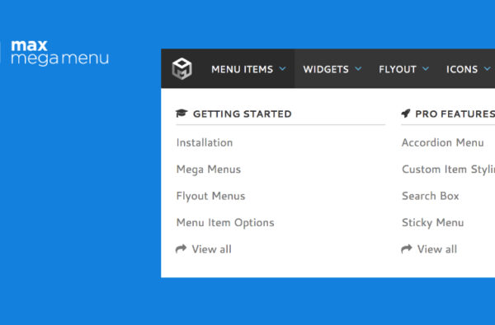The image size is (495, 325).
Task: Open the Flyout menu
Action: [398, 69]
